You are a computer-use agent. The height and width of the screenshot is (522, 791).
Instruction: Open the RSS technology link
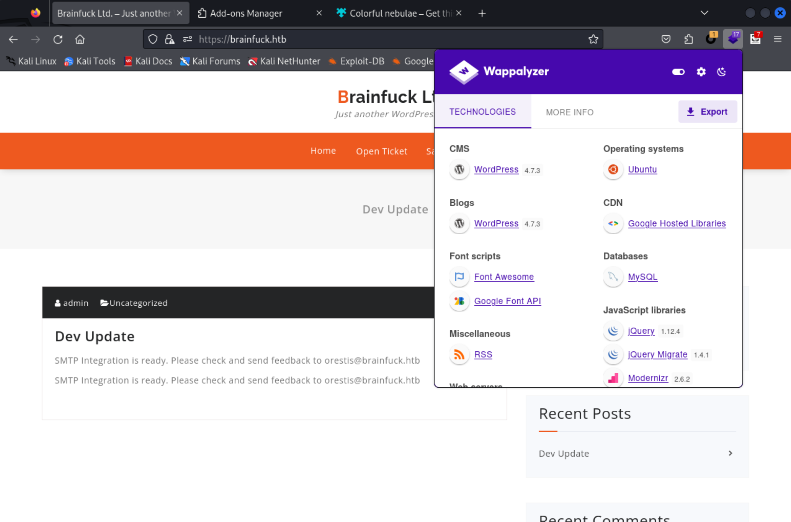[x=483, y=355]
